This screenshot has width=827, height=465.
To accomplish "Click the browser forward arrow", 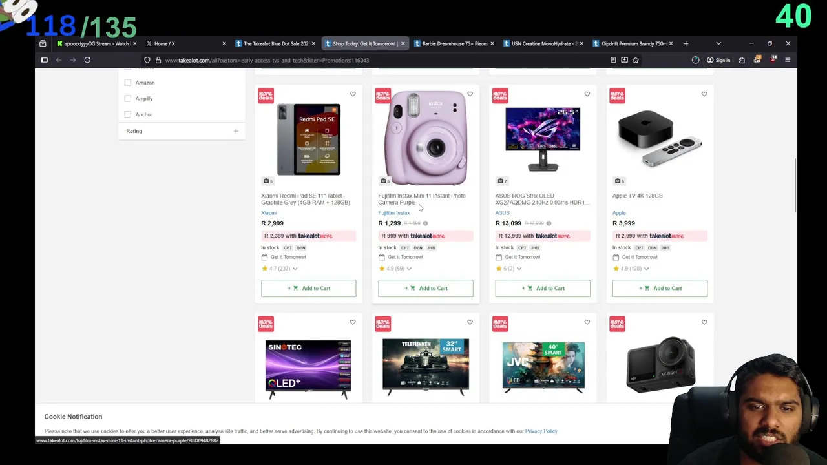I will pyautogui.click(x=72, y=60).
